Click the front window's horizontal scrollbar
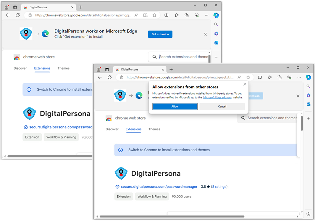The width and height of the screenshot is (315, 221). (172, 216)
